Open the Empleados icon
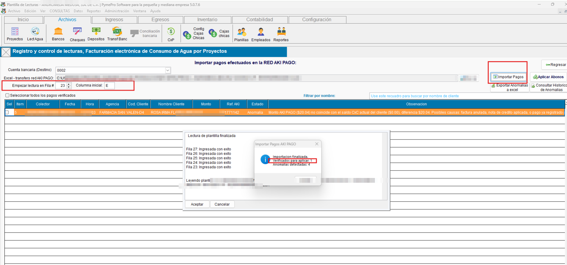Viewport: 567px width, 265px height. 261,34
